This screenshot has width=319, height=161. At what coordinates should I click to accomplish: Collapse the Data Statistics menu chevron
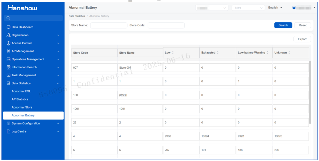[x=58, y=83]
